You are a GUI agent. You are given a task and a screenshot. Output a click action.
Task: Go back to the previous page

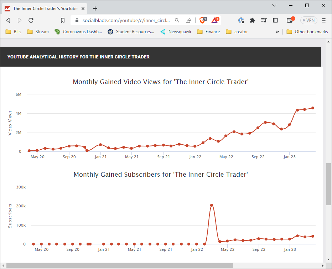point(9,20)
